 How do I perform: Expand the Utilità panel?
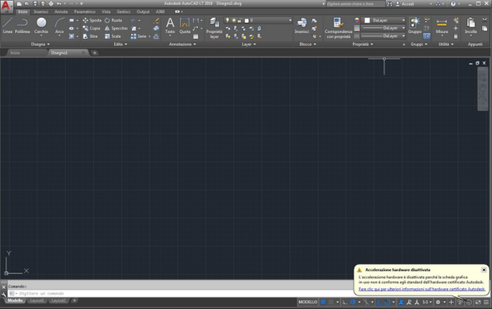[x=446, y=44]
